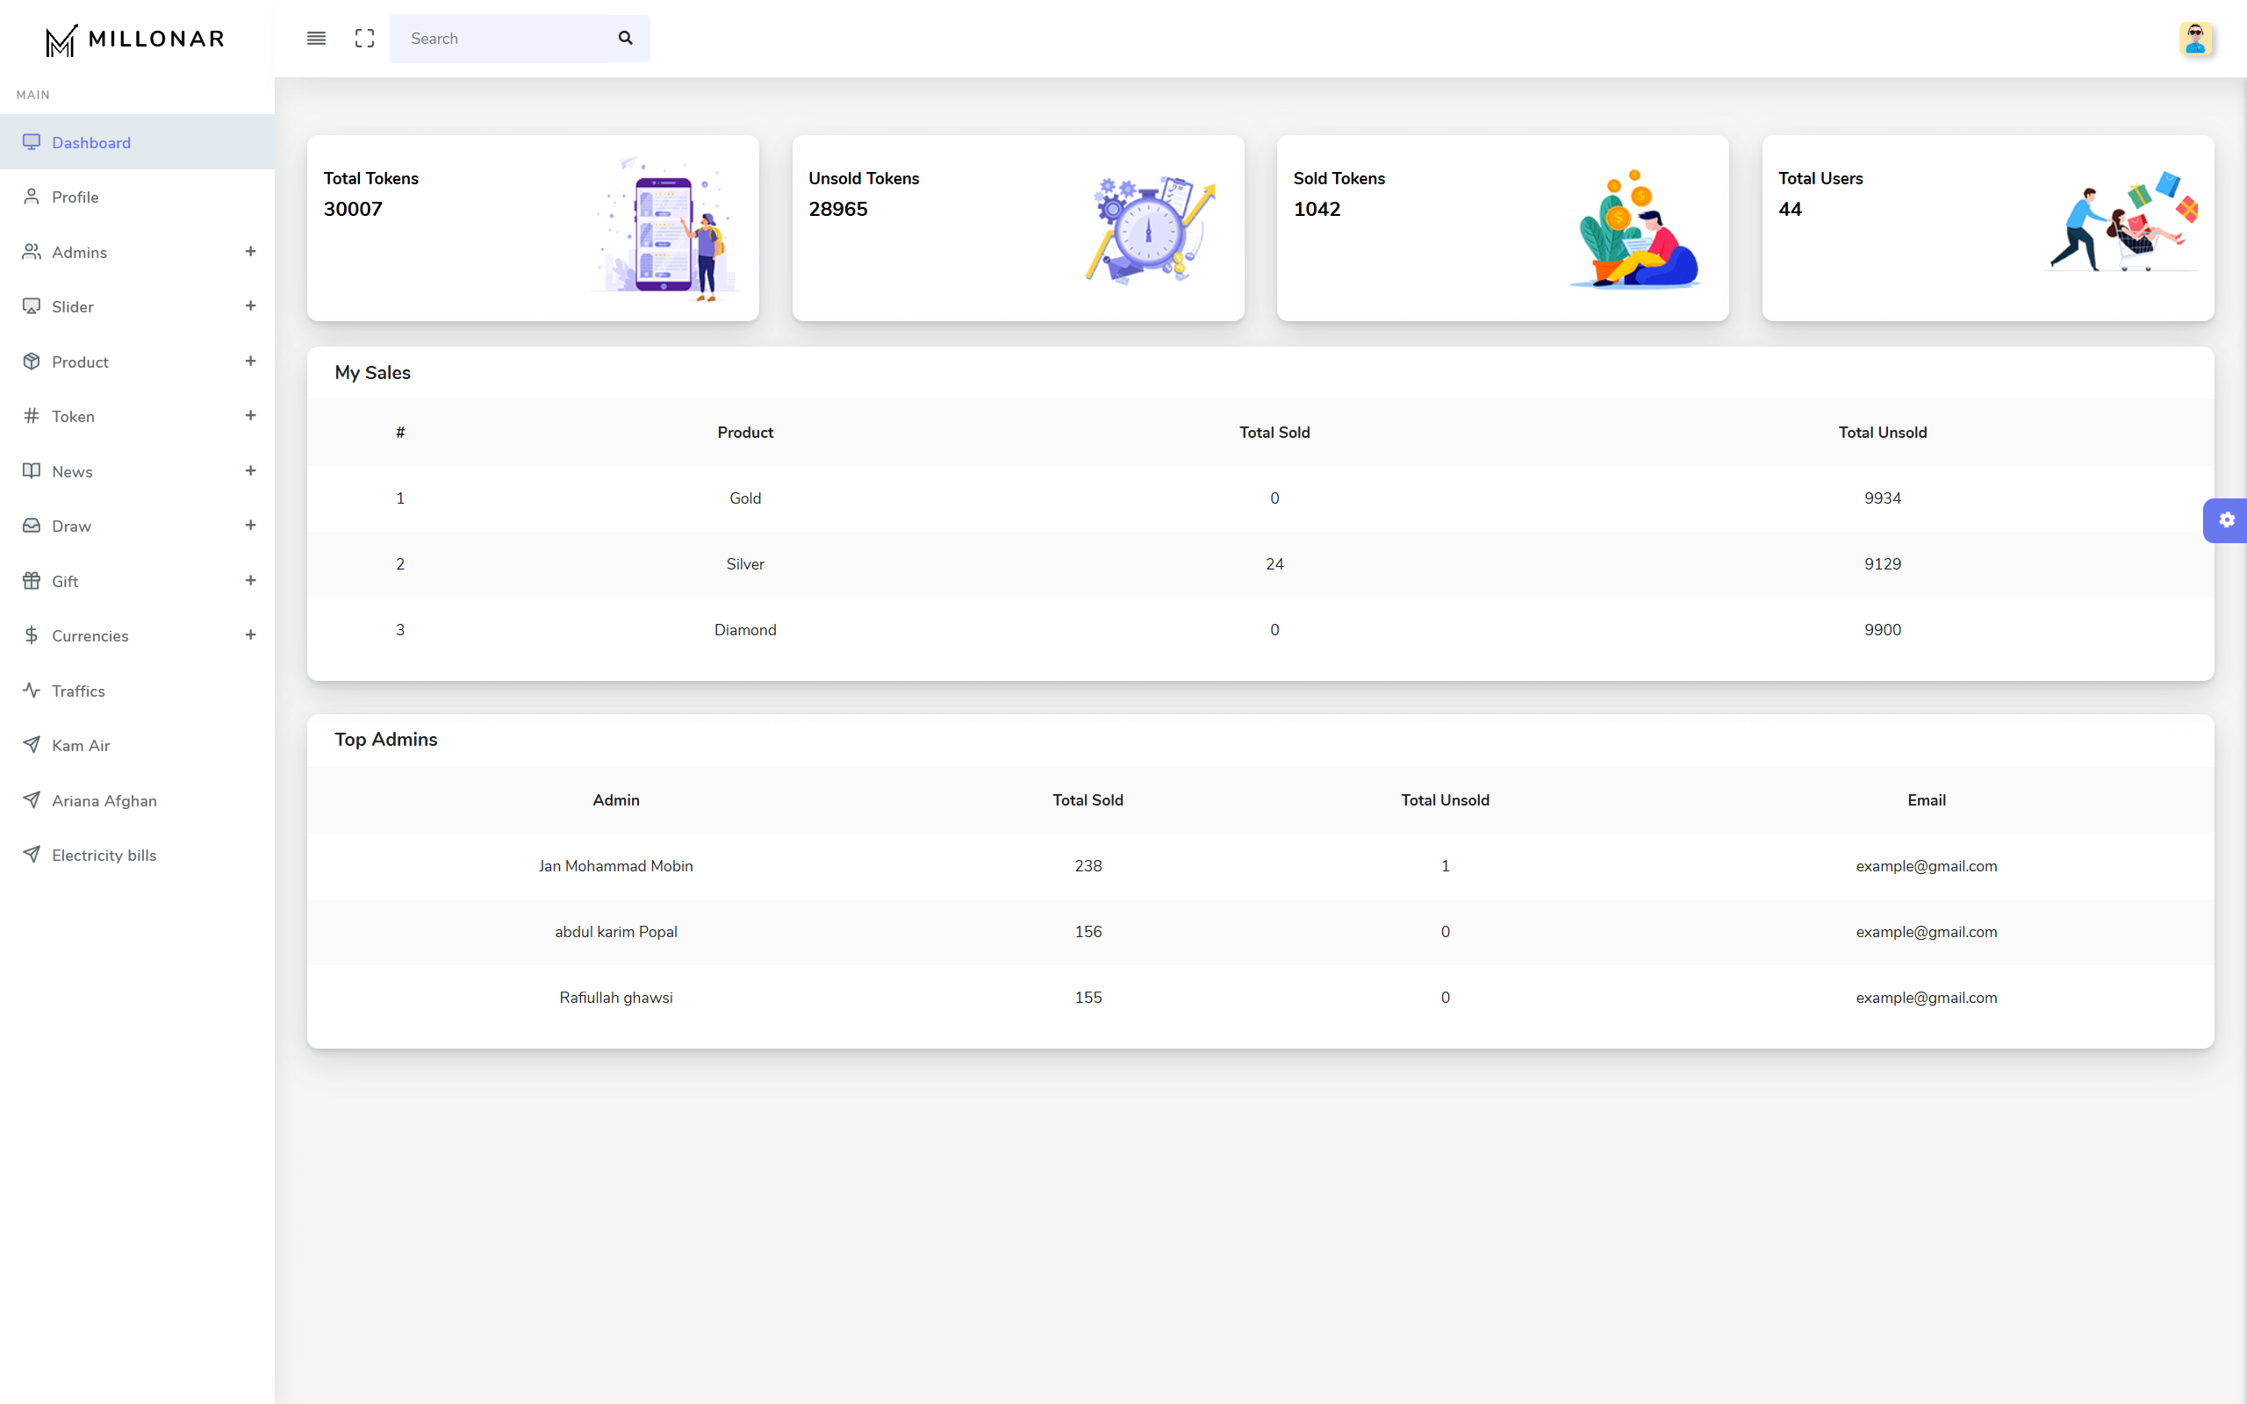Expand the Currencies submenu plus
Image resolution: width=2247 pixels, height=1404 pixels.
(250, 635)
